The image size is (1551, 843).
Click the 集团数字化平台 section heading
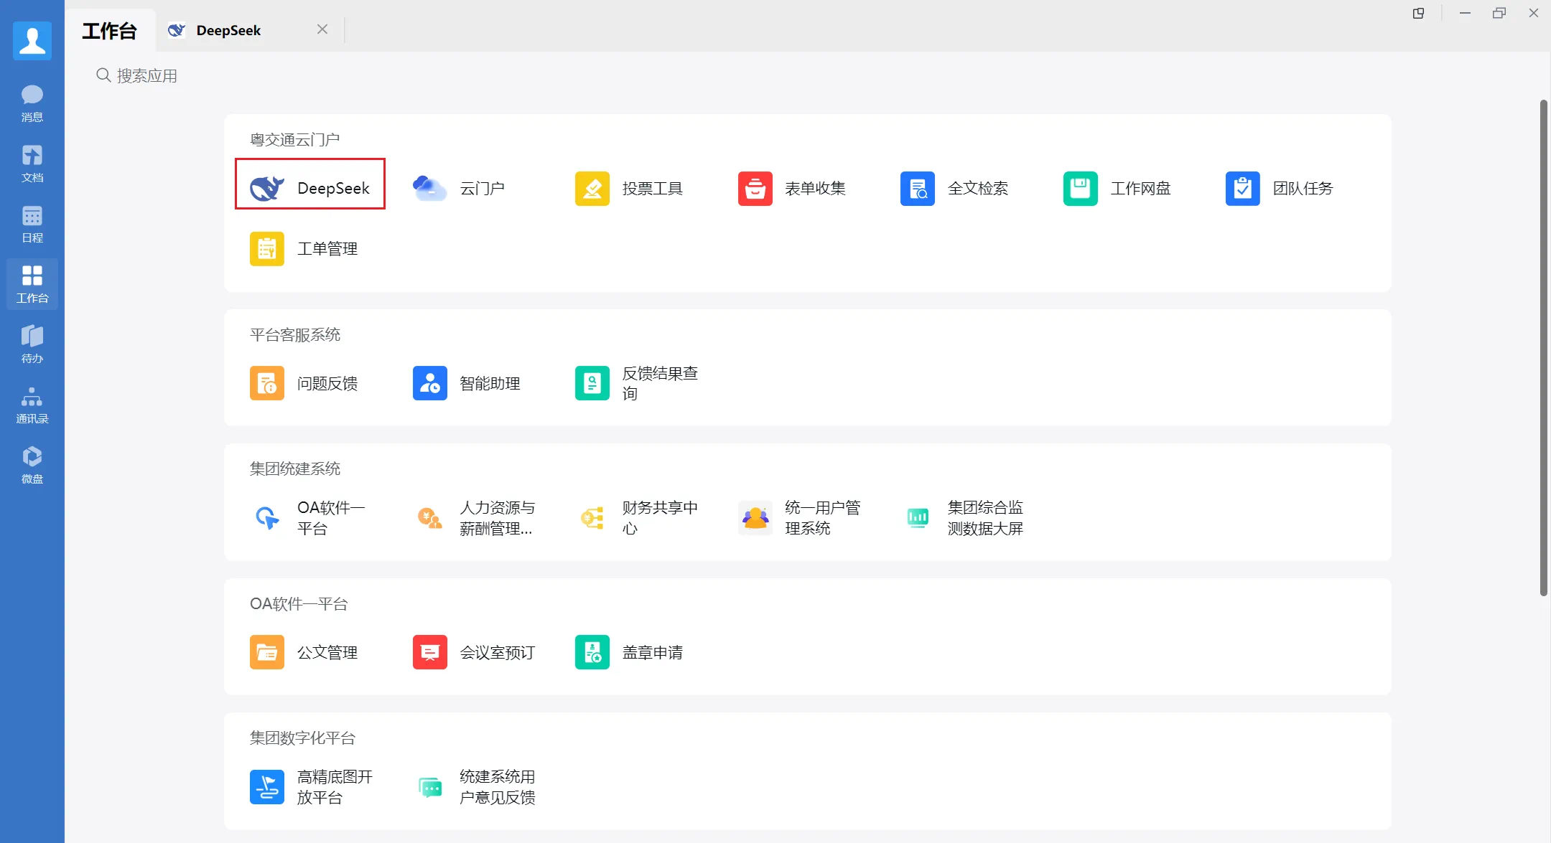(302, 738)
